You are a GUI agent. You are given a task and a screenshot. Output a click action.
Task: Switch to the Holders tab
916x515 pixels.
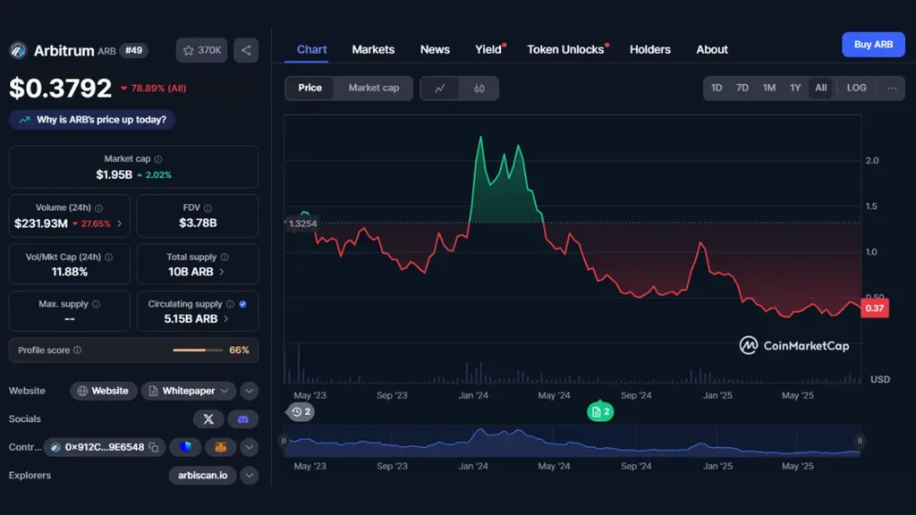650,50
